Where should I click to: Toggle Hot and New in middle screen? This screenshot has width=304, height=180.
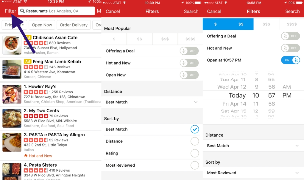[189, 63]
